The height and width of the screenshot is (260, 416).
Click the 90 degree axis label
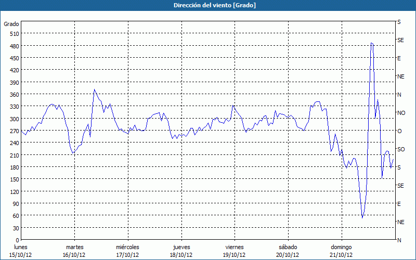(15, 204)
